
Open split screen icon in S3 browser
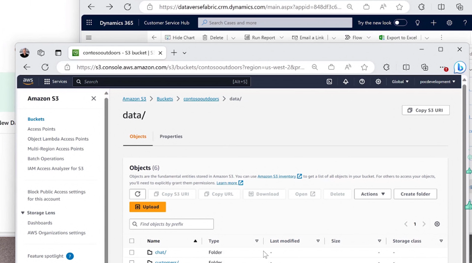pos(406,67)
